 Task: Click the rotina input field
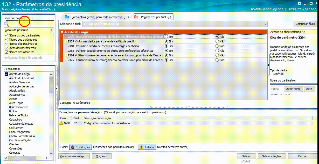click(276, 89)
